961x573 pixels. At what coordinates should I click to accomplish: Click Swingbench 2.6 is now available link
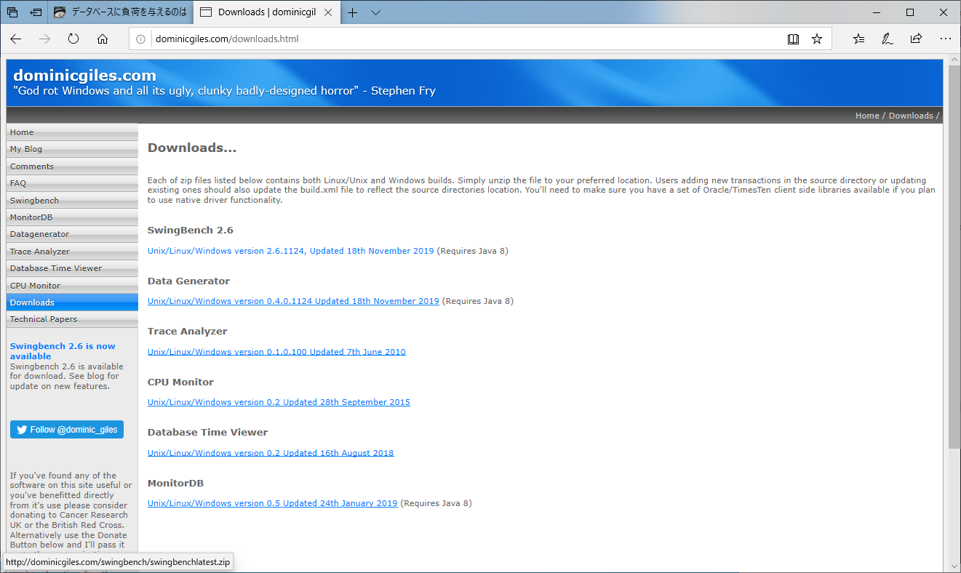pyautogui.click(x=63, y=351)
